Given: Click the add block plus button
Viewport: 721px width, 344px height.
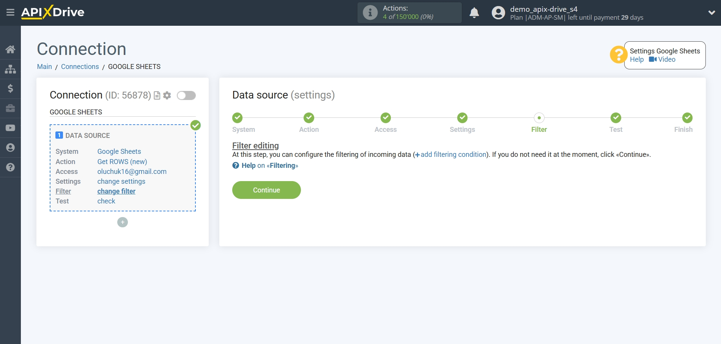Looking at the screenshot, I should pyautogui.click(x=123, y=222).
